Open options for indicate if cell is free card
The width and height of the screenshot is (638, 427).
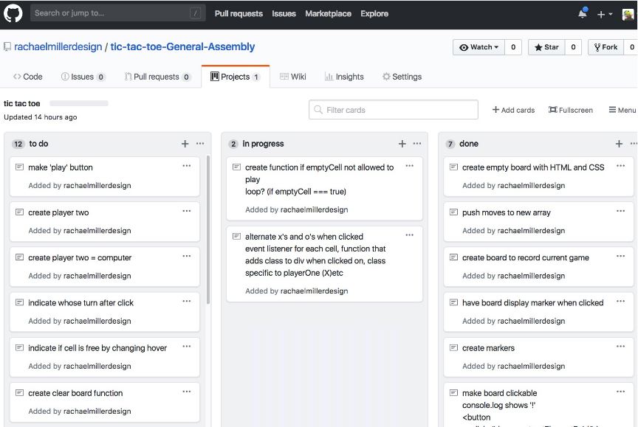(187, 346)
